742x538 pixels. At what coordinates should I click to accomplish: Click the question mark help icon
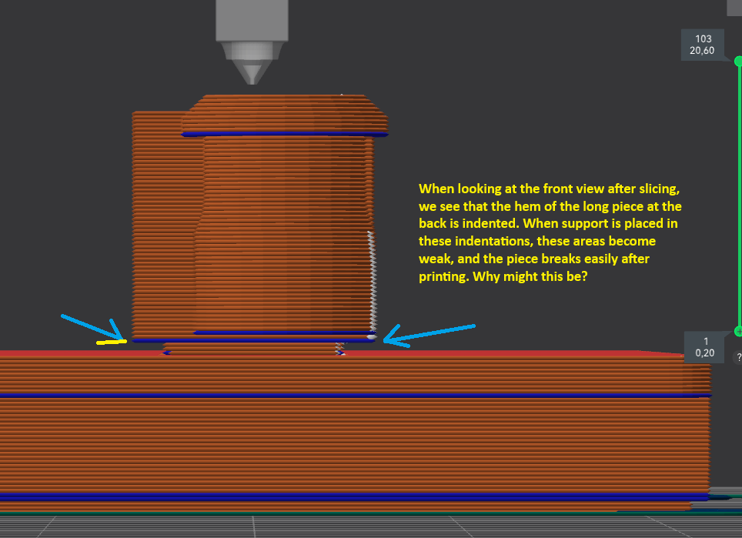tap(738, 357)
